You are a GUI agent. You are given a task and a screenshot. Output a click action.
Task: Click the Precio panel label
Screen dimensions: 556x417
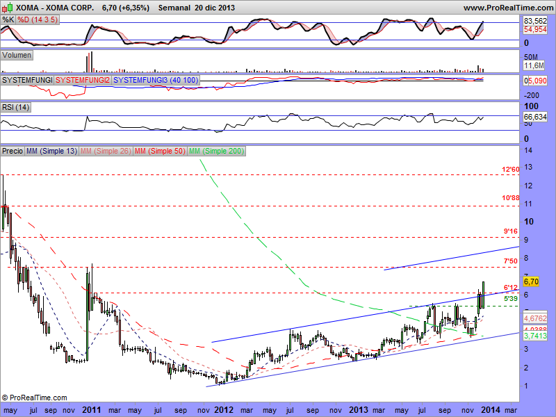pos(13,151)
